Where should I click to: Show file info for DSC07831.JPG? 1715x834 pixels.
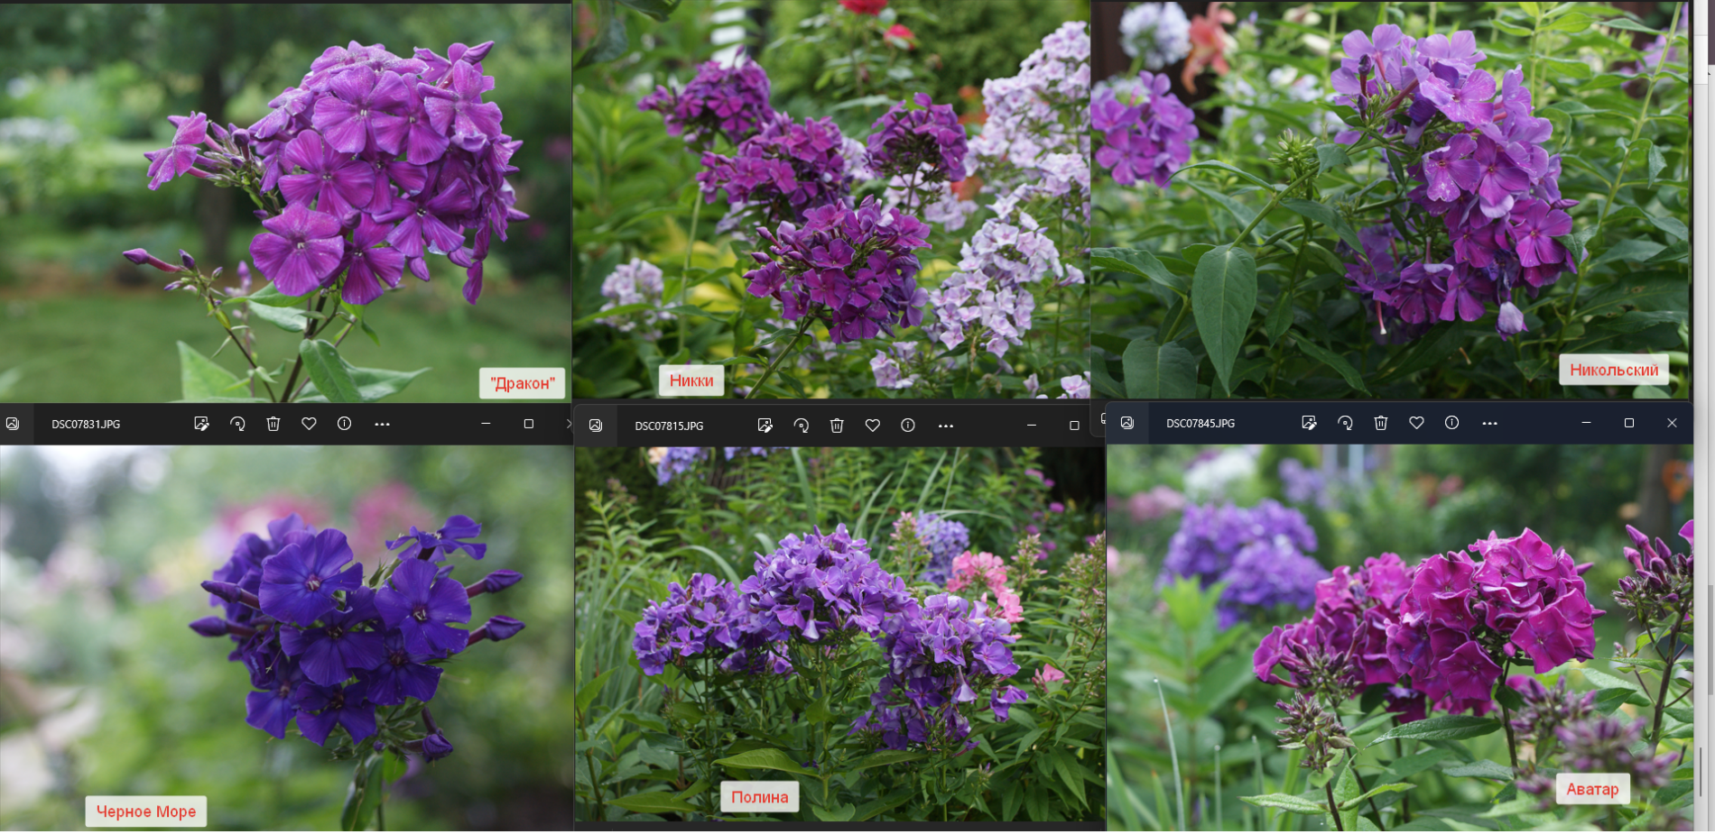tap(344, 424)
